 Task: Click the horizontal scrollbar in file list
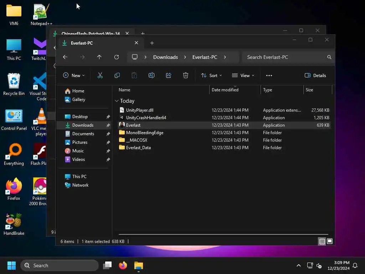[x=223, y=234]
